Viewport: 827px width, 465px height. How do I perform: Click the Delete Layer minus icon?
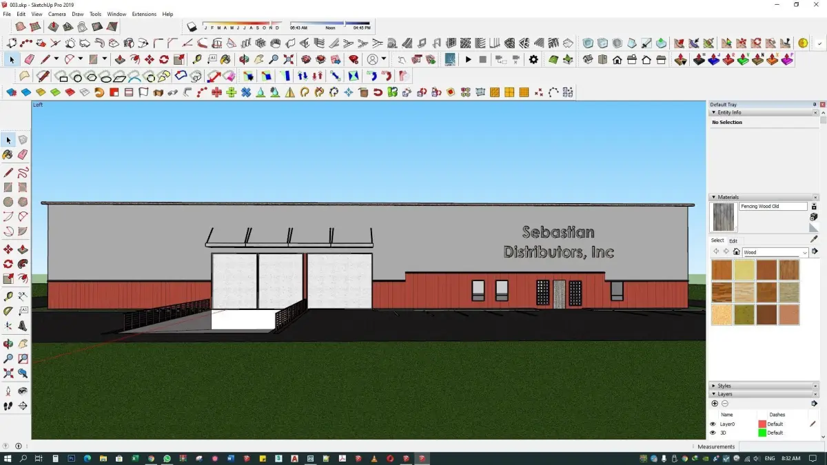[725, 404]
